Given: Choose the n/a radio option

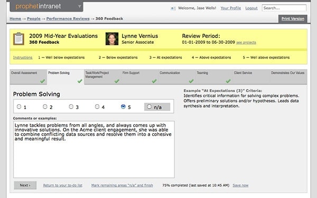Looking at the screenshot, I should coord(149,106).
